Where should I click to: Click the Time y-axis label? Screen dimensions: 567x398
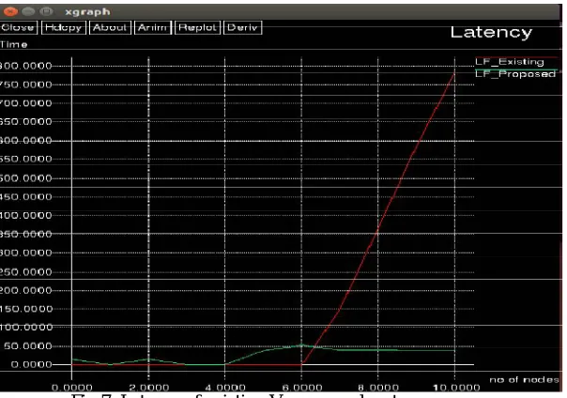(14, 45)
